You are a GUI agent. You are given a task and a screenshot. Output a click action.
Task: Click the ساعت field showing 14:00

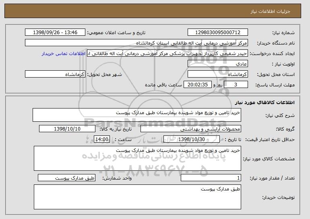point(102,139)
